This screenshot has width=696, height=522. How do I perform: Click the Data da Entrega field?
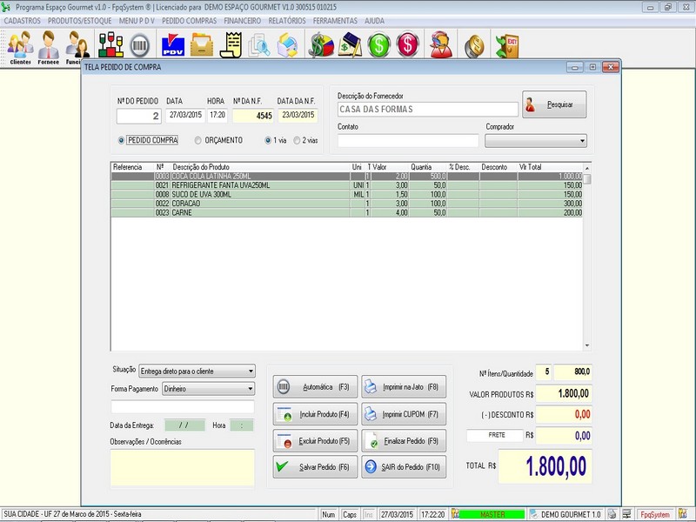point(184,425)
